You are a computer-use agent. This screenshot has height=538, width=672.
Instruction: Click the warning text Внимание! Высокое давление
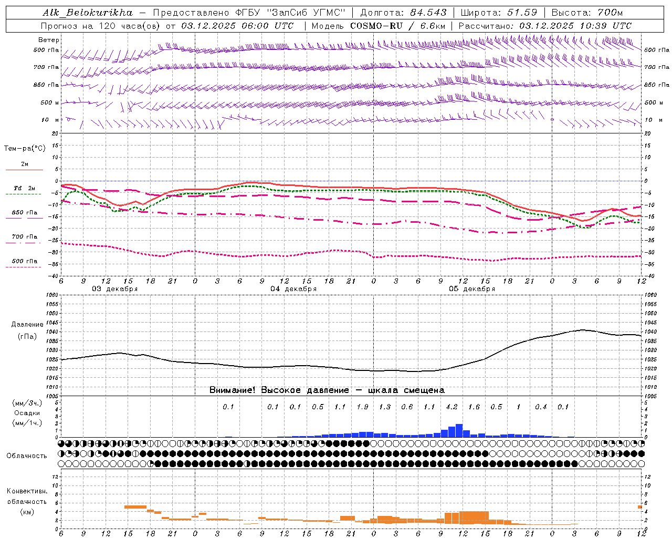(279, 390)
